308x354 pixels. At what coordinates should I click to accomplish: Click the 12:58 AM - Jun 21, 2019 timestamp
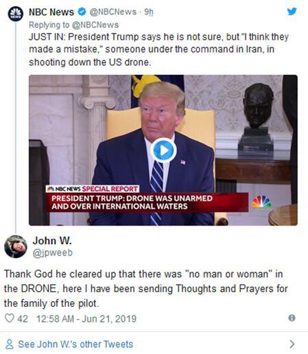(x=86, y=318)
